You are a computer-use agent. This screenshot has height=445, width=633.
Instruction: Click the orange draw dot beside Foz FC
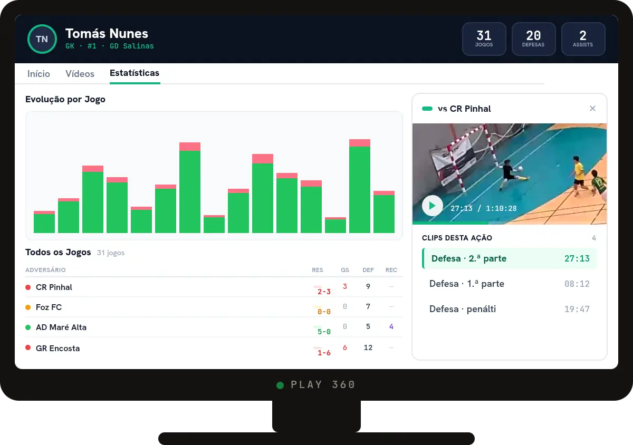coord(28,307)
